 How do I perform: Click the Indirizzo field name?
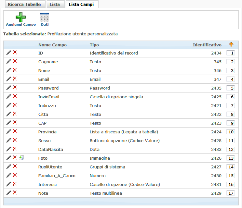(x=47, y=105)
